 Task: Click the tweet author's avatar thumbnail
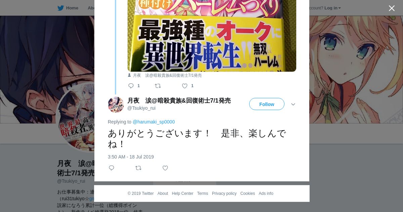(x=116, y=104)
